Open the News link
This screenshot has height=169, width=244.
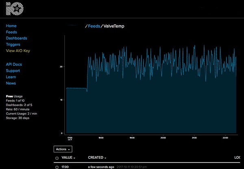click(x=11, y=83)
